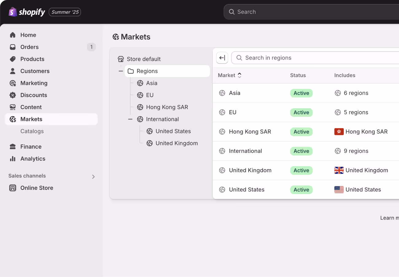This screenshot has height=277, width=399.
Task: Click the 5 regions cell
Action: [x=351, y=112]
